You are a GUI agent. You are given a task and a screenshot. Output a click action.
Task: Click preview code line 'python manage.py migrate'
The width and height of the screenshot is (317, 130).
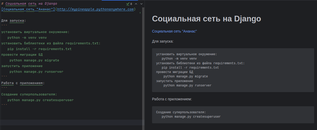coord(186,77)
